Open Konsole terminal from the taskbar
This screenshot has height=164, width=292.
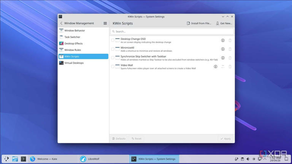(23, 159)
